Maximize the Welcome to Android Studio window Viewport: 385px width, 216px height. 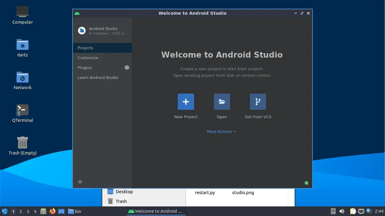(x=302, y=13)
